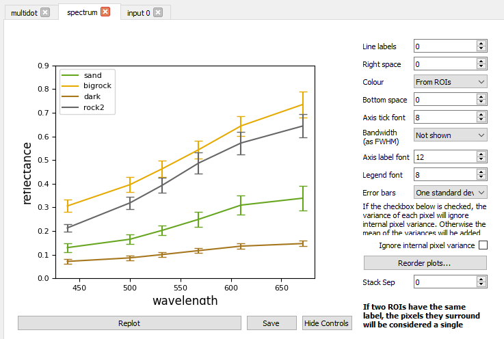Image resolution: width=504 pixels, height=339 pixels.
Task: Enable Ignore internal pixel variance checkbox
Action: click(483, 245)
